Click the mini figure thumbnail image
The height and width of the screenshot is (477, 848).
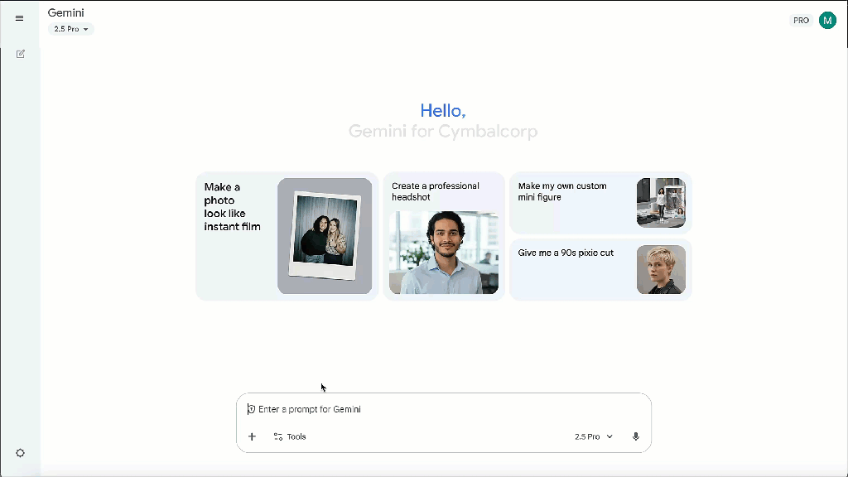click(x=661, y=203)
